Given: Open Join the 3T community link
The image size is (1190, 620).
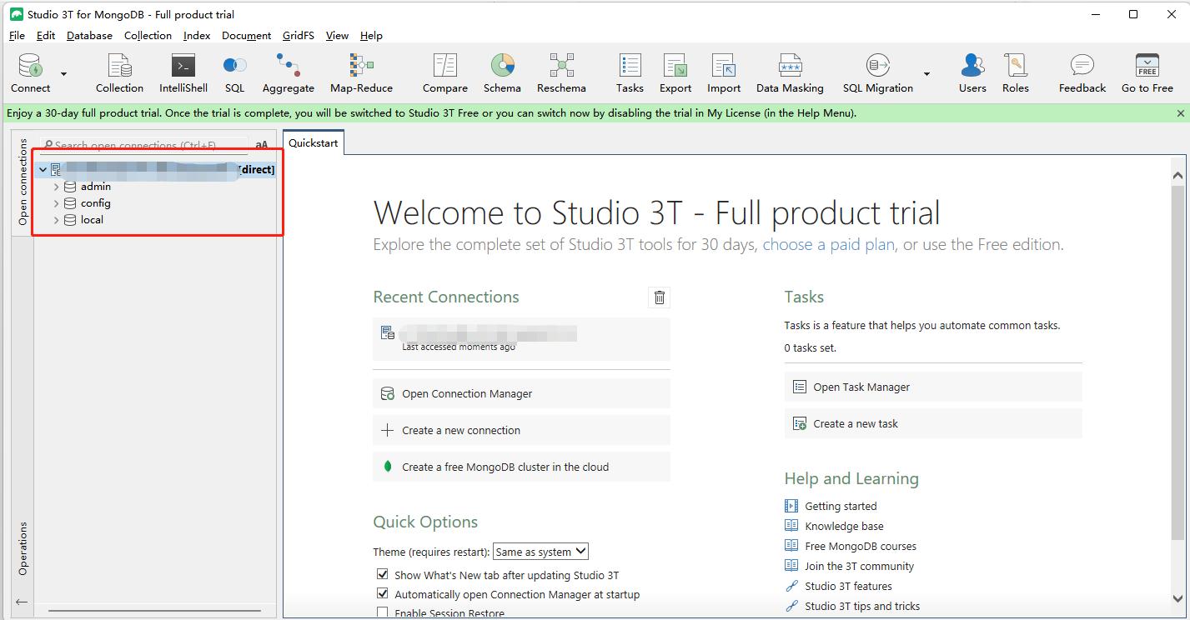Looking at the screenshot, I should point(859,566).
